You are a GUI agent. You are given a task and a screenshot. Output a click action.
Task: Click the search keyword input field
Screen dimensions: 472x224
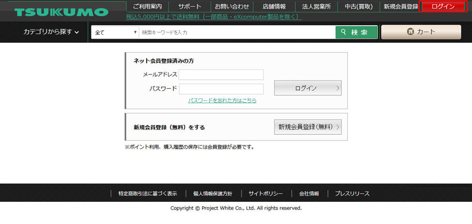click(237, 32)
